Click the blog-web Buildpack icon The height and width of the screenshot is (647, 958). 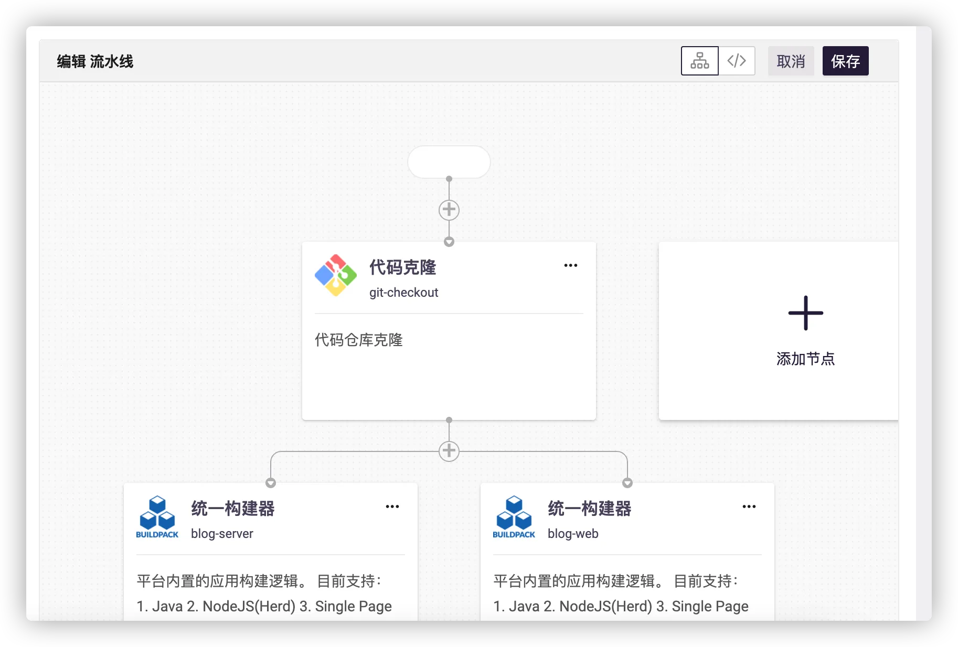pos(514,517)
